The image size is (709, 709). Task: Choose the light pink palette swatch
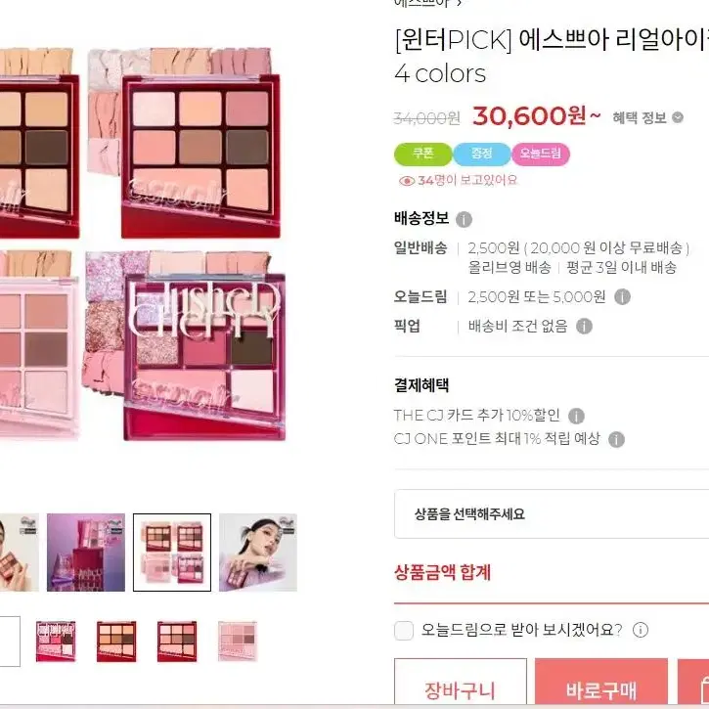tap(238, 642)
